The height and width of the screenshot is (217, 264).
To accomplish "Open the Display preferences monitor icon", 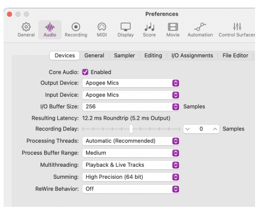I will 125,27.
